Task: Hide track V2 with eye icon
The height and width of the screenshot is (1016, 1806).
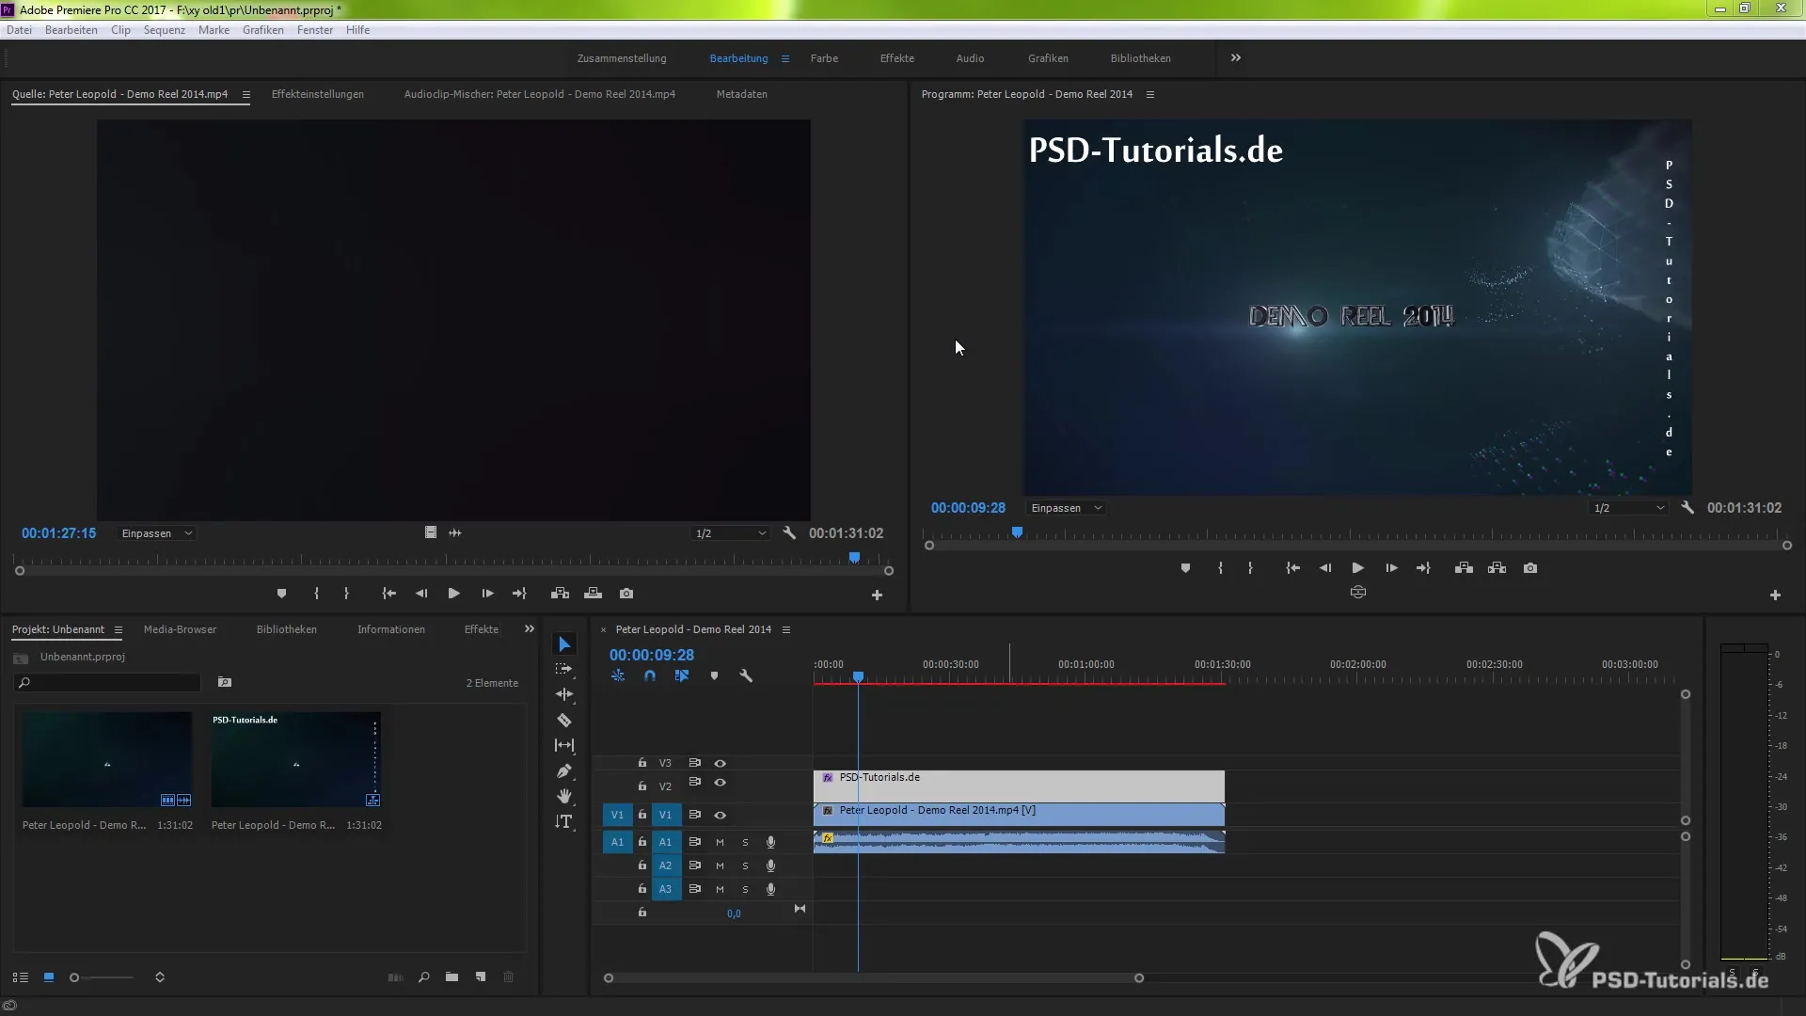Action: 721,783
